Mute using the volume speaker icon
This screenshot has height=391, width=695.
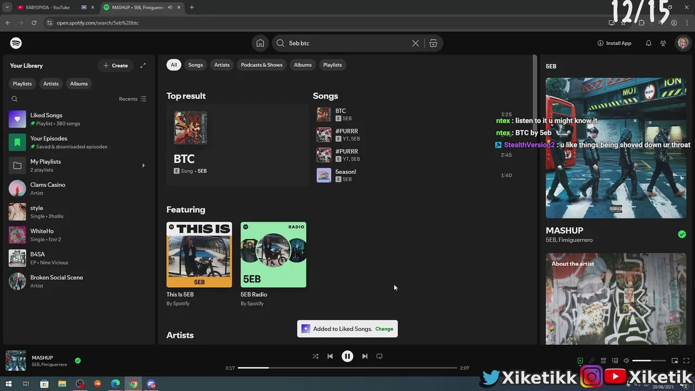(626, 361)
